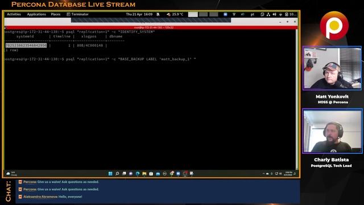Click the Terminator window title bar
The image size is (364, 205).
[x=151, y=22]
